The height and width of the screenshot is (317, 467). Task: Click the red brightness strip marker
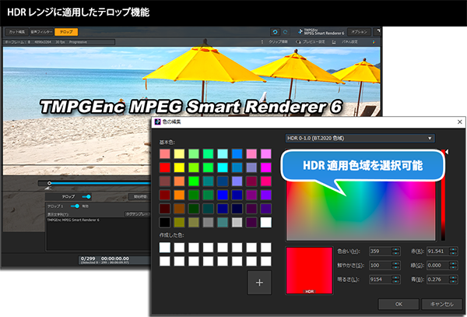pyautogui.click(x=447, y=152)
